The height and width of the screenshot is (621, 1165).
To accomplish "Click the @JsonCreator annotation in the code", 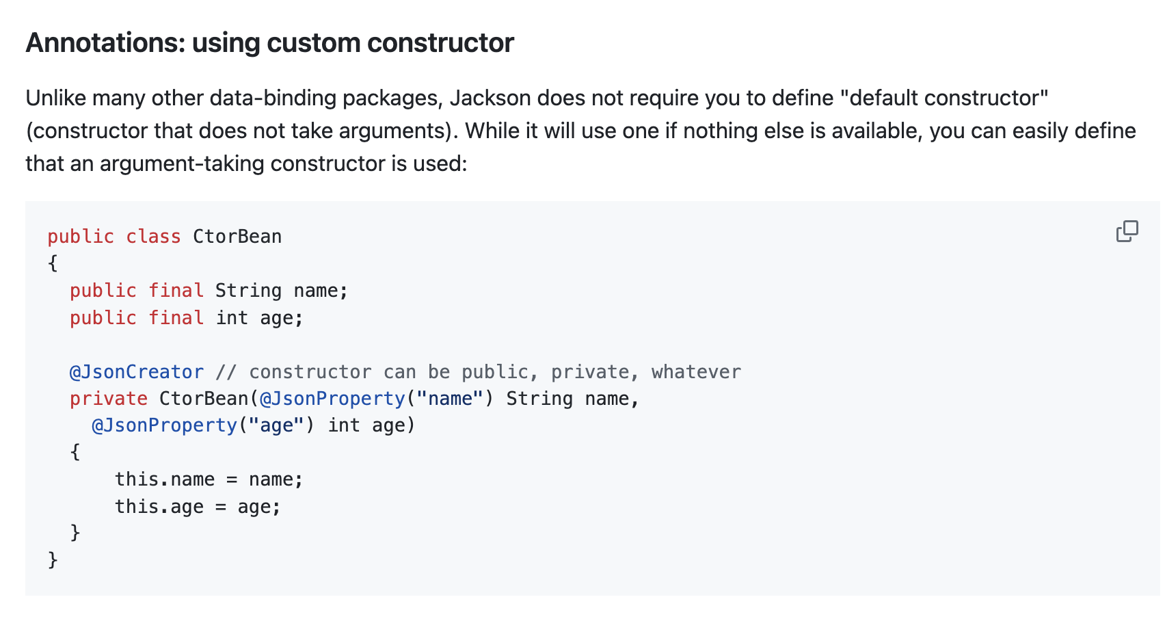I will pyautogui.click(x=137, y=371).
